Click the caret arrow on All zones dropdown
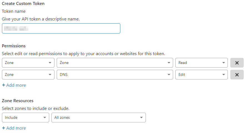 (142, 118)
